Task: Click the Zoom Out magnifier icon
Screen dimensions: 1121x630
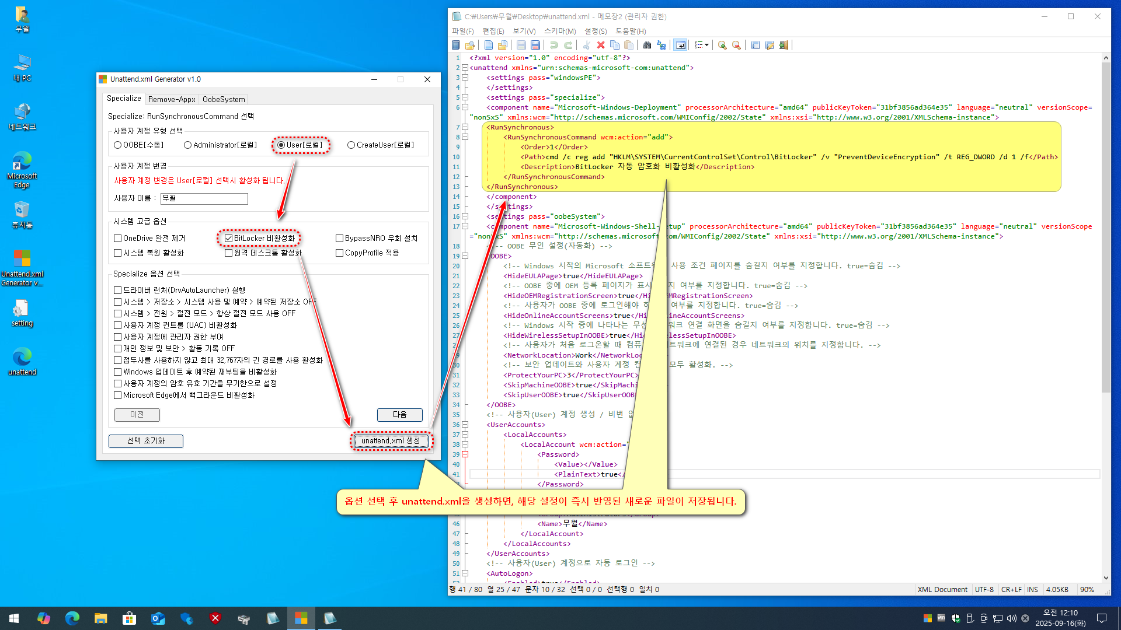Action: point(736,45)
